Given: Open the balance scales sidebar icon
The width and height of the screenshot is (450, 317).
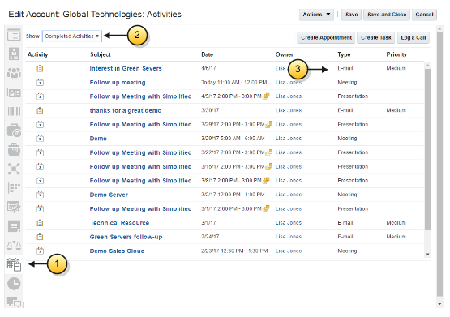Looking at the screenshot, I should click(x=14, y=246).
